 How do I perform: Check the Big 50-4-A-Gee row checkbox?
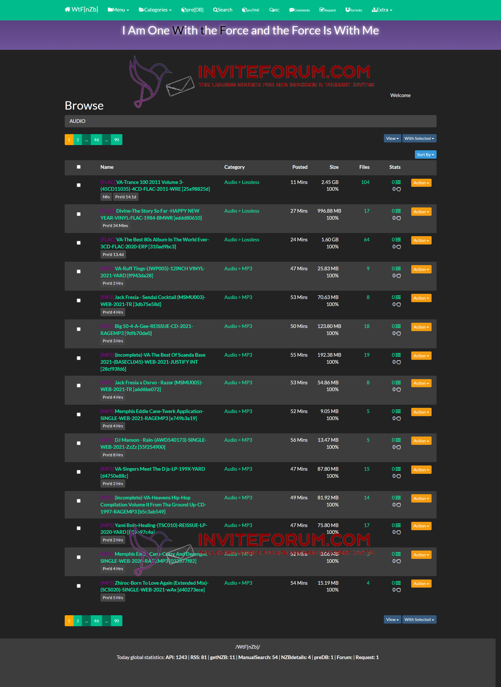[x=79, y=329]
